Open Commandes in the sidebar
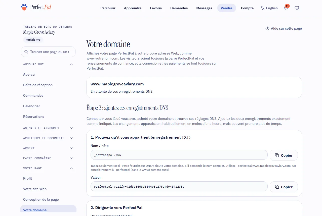Image resolution: width=322 pixels, height=216 pixels. 48,95
